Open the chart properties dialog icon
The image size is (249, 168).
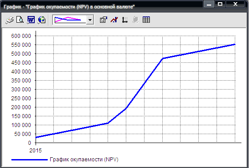click(103, 20)
